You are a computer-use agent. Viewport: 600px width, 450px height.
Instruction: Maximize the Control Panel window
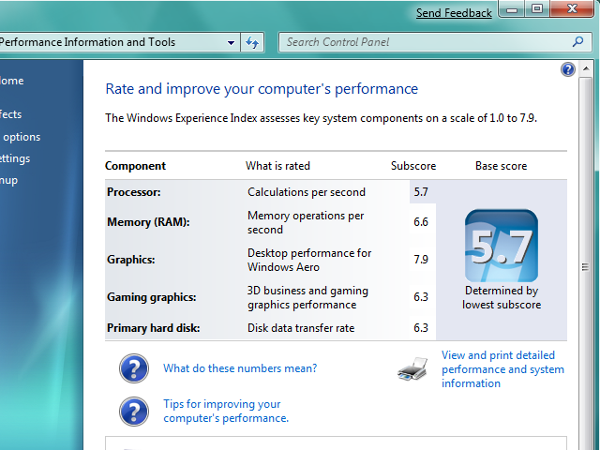[x=537, y=8]
